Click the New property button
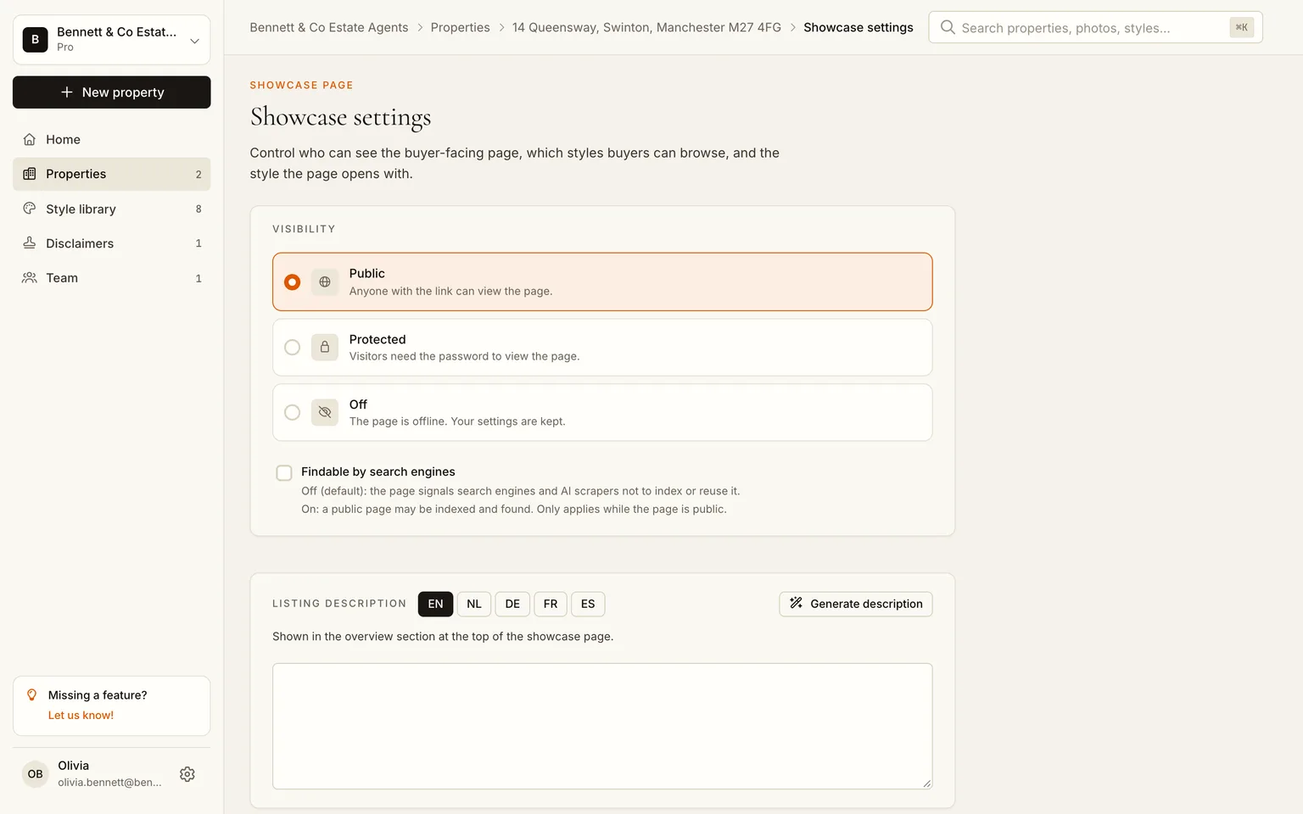 click(x=112, y=92)
